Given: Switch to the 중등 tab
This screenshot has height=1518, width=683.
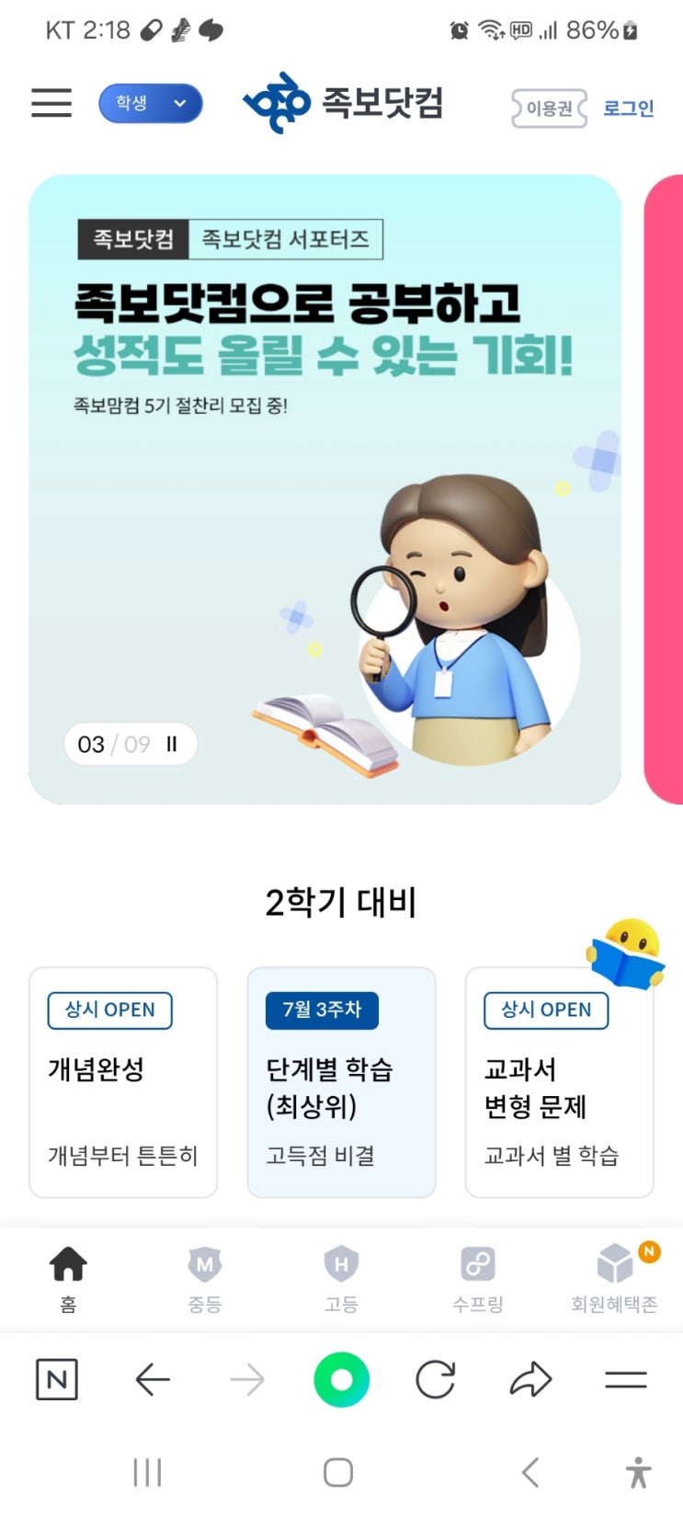Looking at the screenshot, I should coord(204,1279).
